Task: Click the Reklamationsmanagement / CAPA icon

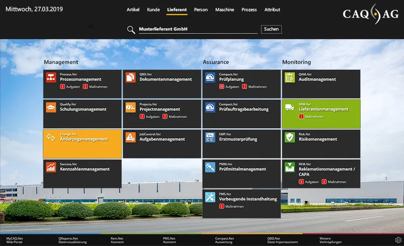Action: coord(290,167)
